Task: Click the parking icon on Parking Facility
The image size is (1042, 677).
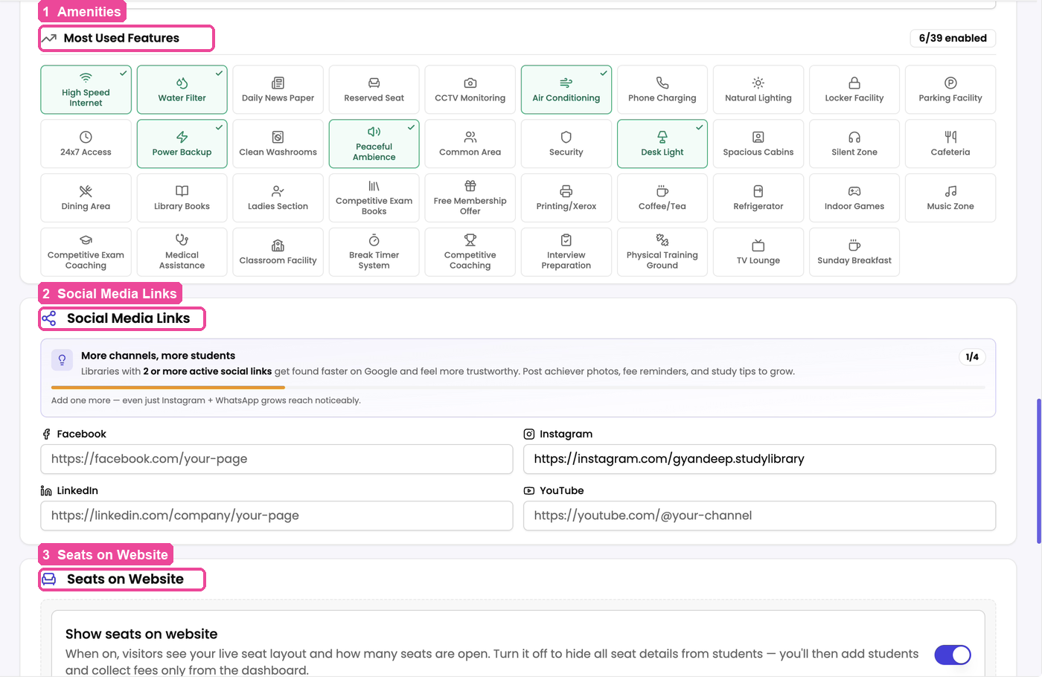Action: pyautogui.click(x=950, y=83)
